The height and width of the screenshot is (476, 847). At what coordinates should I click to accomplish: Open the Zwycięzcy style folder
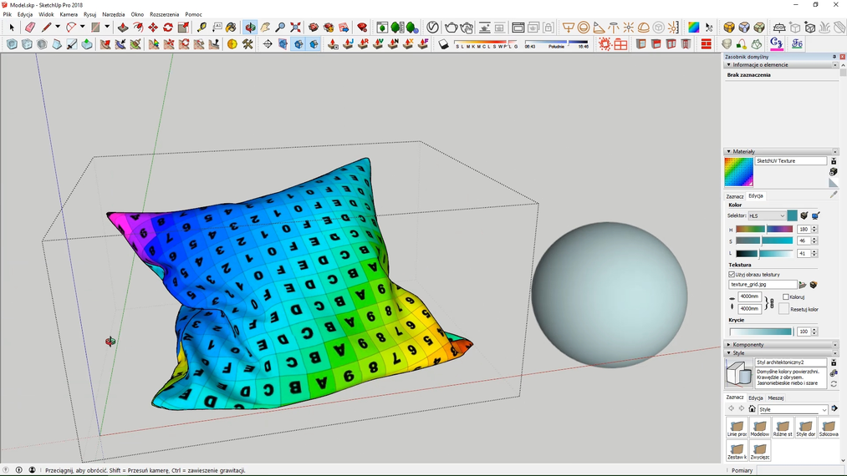(759, 451)
